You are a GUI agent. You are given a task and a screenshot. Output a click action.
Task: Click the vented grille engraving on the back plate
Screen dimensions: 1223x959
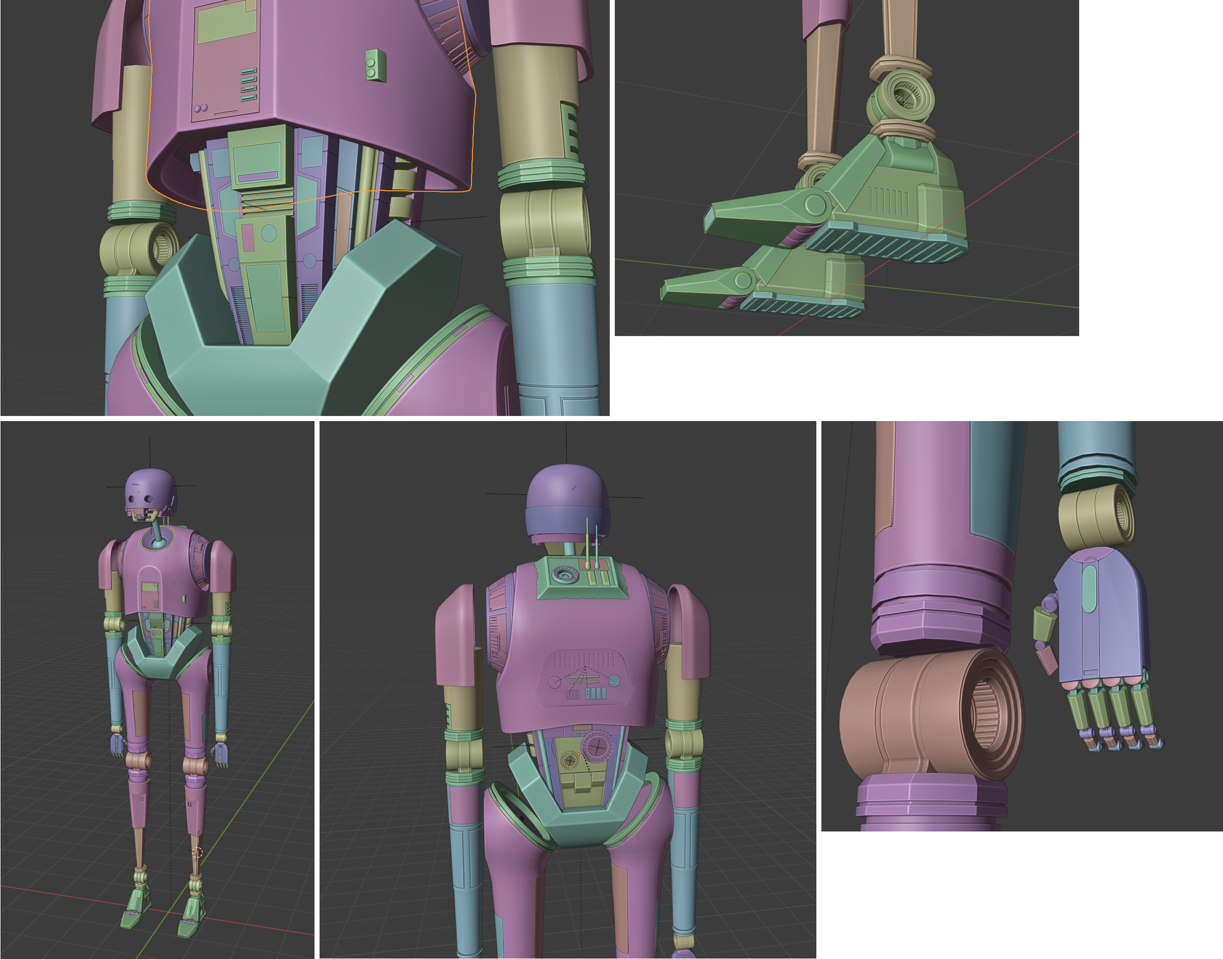584,660
